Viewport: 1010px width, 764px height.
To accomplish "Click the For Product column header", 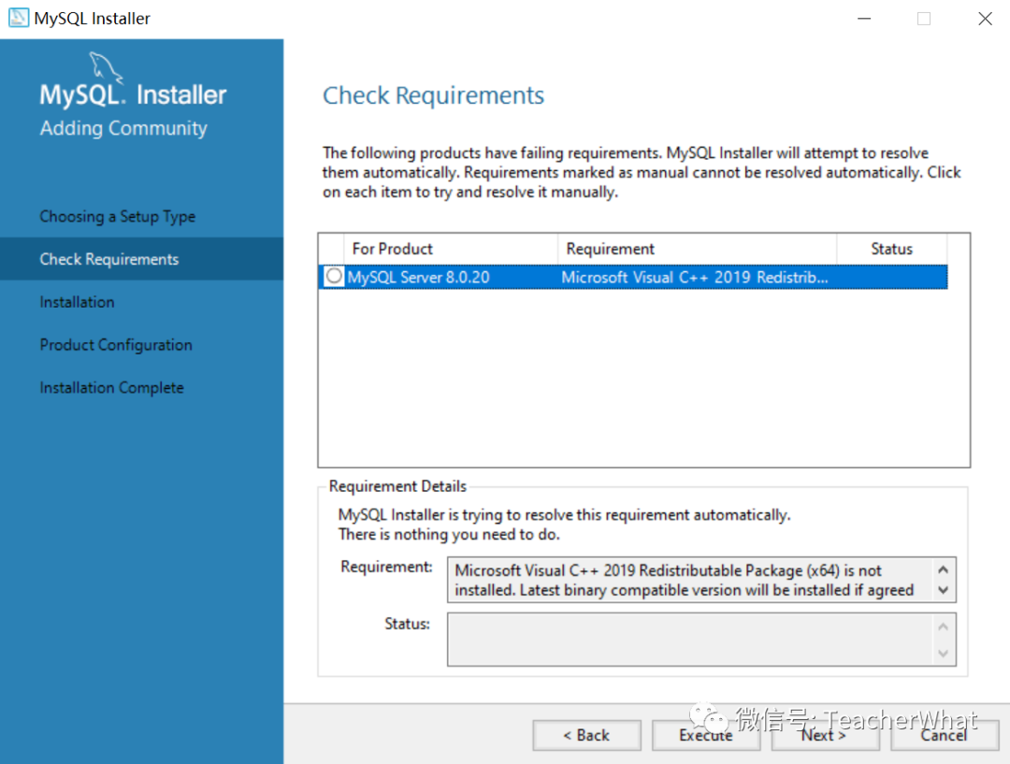I will tap(393, 249).
